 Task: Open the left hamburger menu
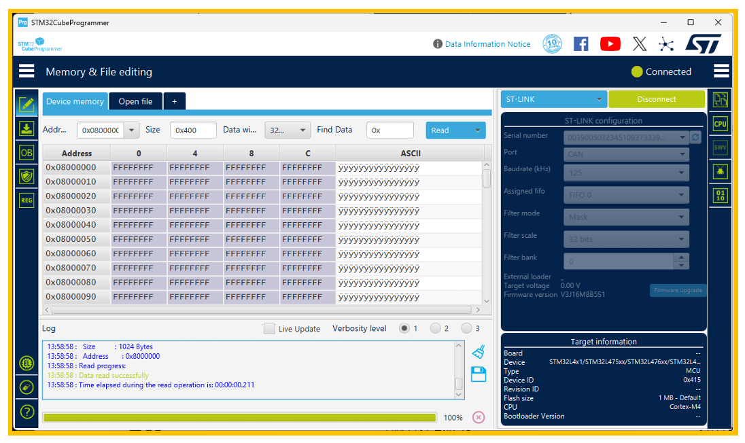27,71
